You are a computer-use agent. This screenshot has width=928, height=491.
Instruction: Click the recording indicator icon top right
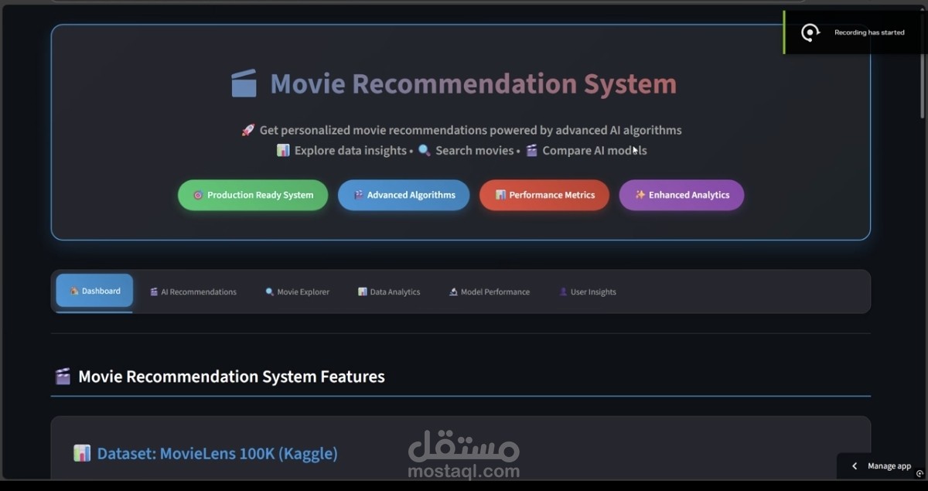click(x=810, y=32)
